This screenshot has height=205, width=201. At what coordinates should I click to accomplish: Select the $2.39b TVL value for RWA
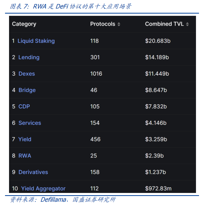tap(154, 156)
